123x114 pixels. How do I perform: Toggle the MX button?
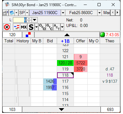[x=24, y=27]
